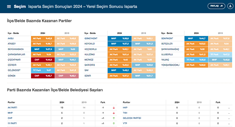Click the 2024 column header in parties table
The image size is (235, 127).
pyautogui.click(x=62, y=102)
